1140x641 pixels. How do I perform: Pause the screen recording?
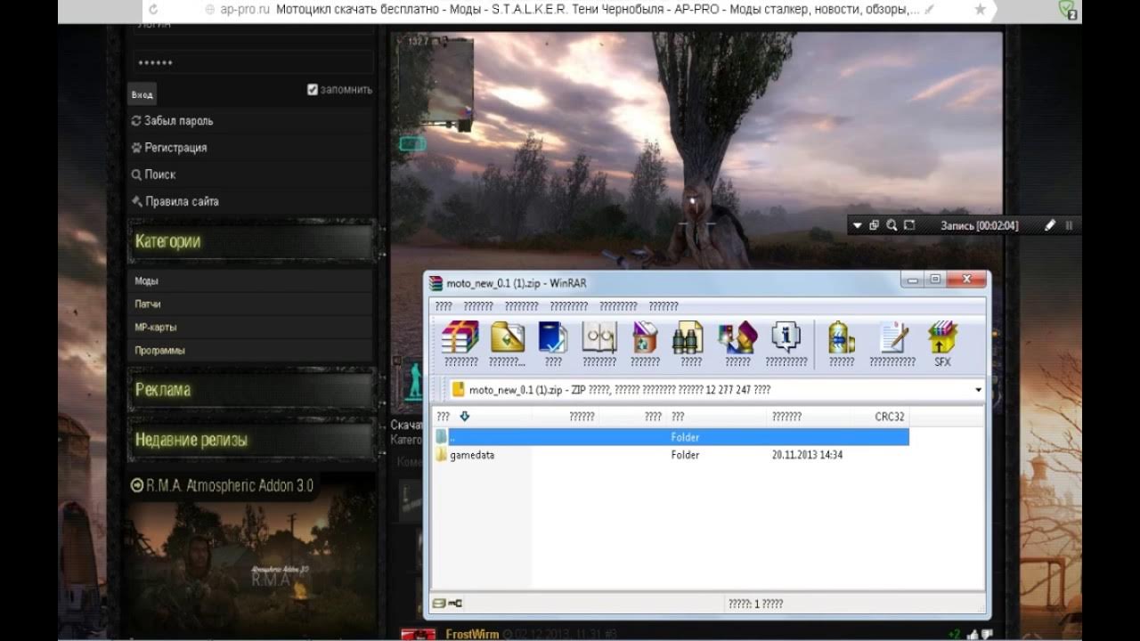pos(1069,226)
